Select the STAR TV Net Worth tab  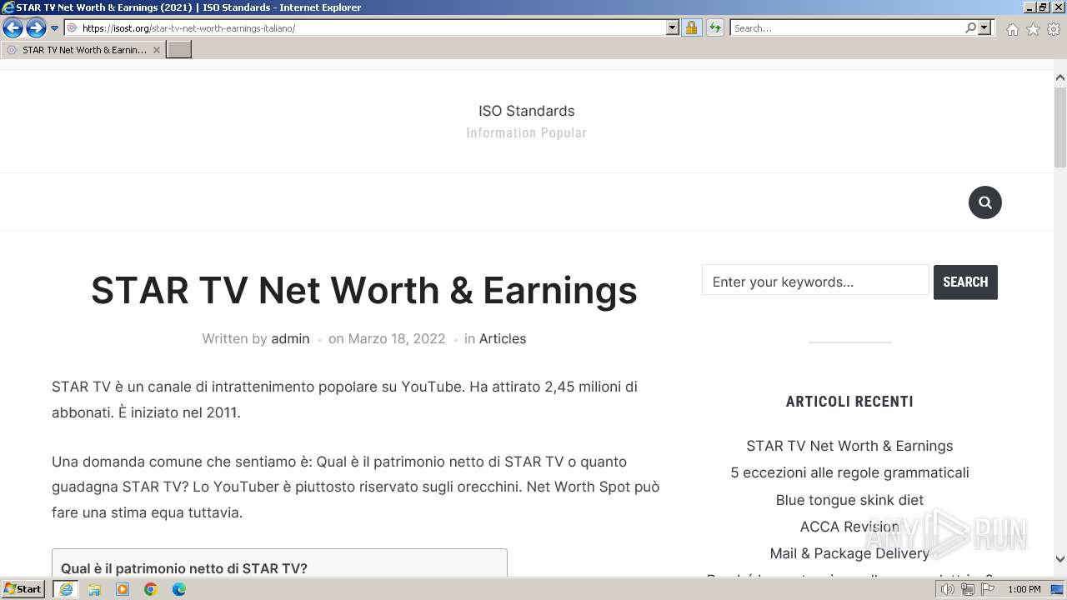point(83,50)
